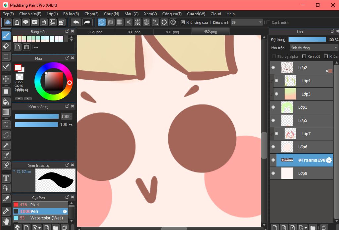Viewport: 339px width, 230px height.
Task: Open Pen brush settings gear
Action: [65, 211]
